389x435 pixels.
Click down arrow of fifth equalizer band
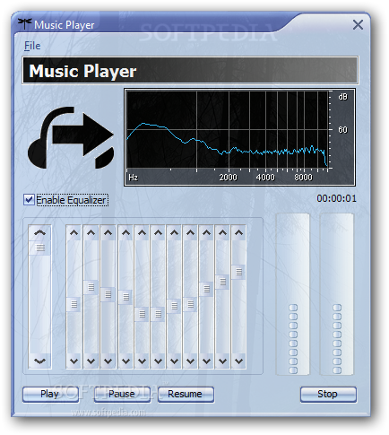click(142, 361)
